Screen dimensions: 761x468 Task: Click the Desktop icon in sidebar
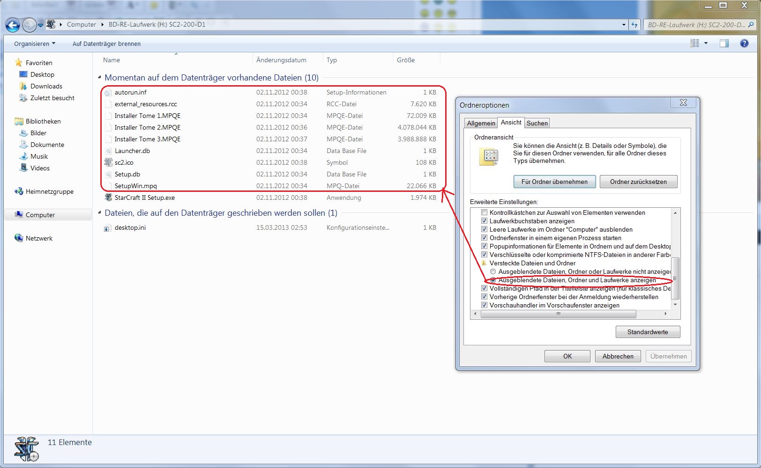[x=23, y=74]
